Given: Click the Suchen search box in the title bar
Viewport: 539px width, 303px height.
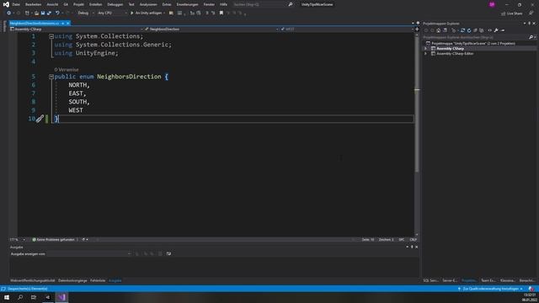Looking at the screenshot, I should click(263, 4).
